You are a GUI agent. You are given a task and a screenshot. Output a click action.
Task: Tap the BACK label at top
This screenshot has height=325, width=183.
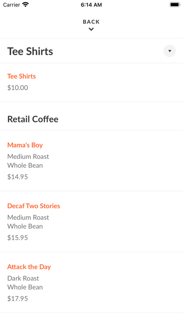(91, 22)
